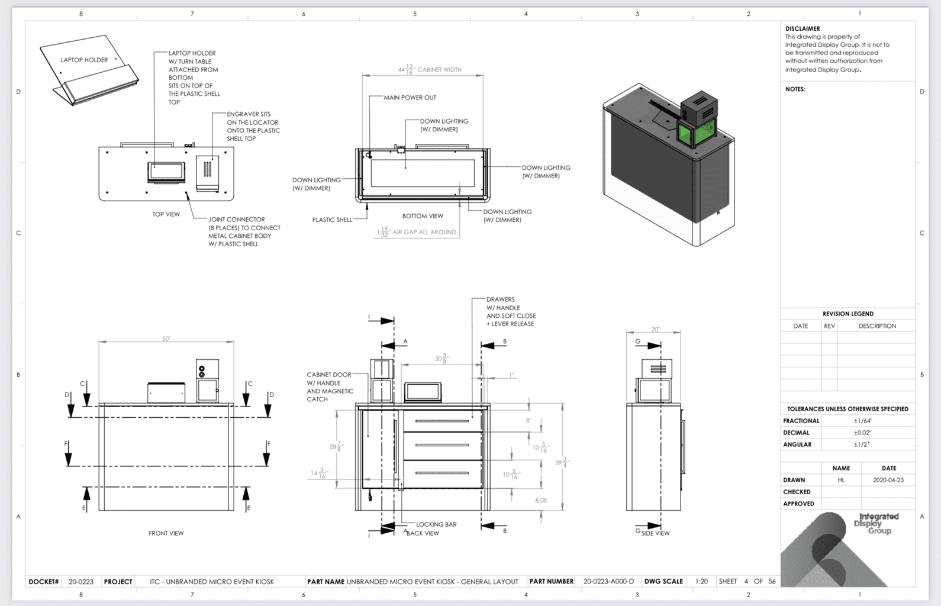Click the 'MAIN POWER OUT' annotation
Viewport: 941px width, 606px height.
(410, 98)
